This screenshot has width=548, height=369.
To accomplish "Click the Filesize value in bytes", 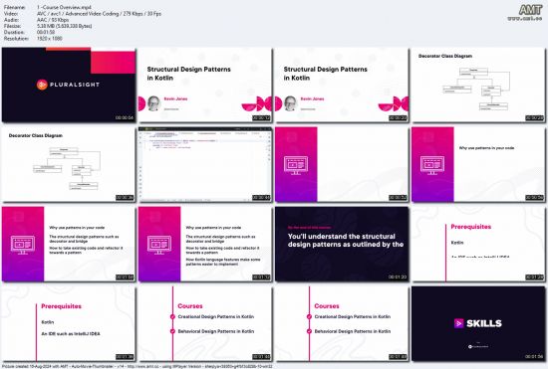I will tap(65, 26).
